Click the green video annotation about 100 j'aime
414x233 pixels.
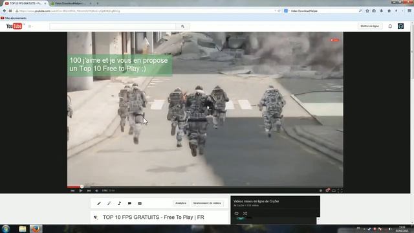[x=120, y=65]
